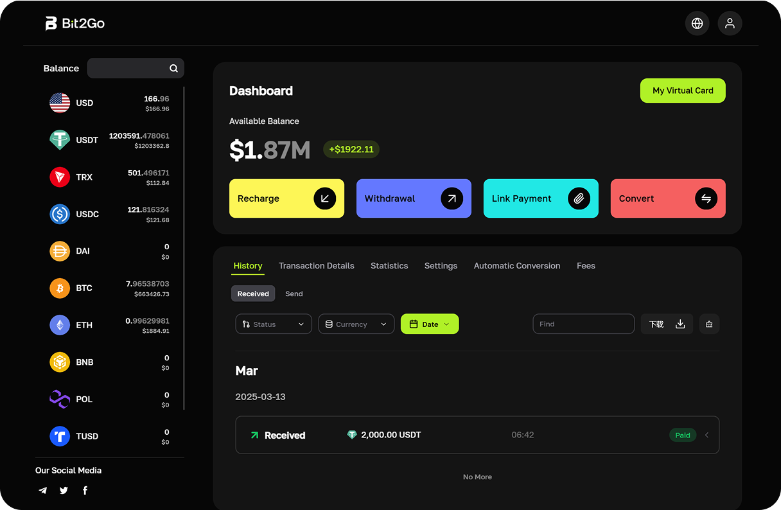
Task: Click the No More text
Action: [x=477, y=477]
